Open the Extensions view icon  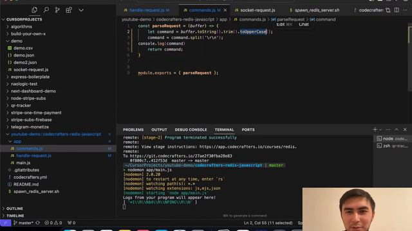69,10
